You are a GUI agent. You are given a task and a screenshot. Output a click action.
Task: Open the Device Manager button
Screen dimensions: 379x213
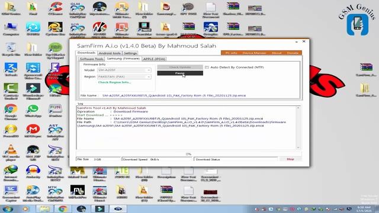(x=254, y=53)
